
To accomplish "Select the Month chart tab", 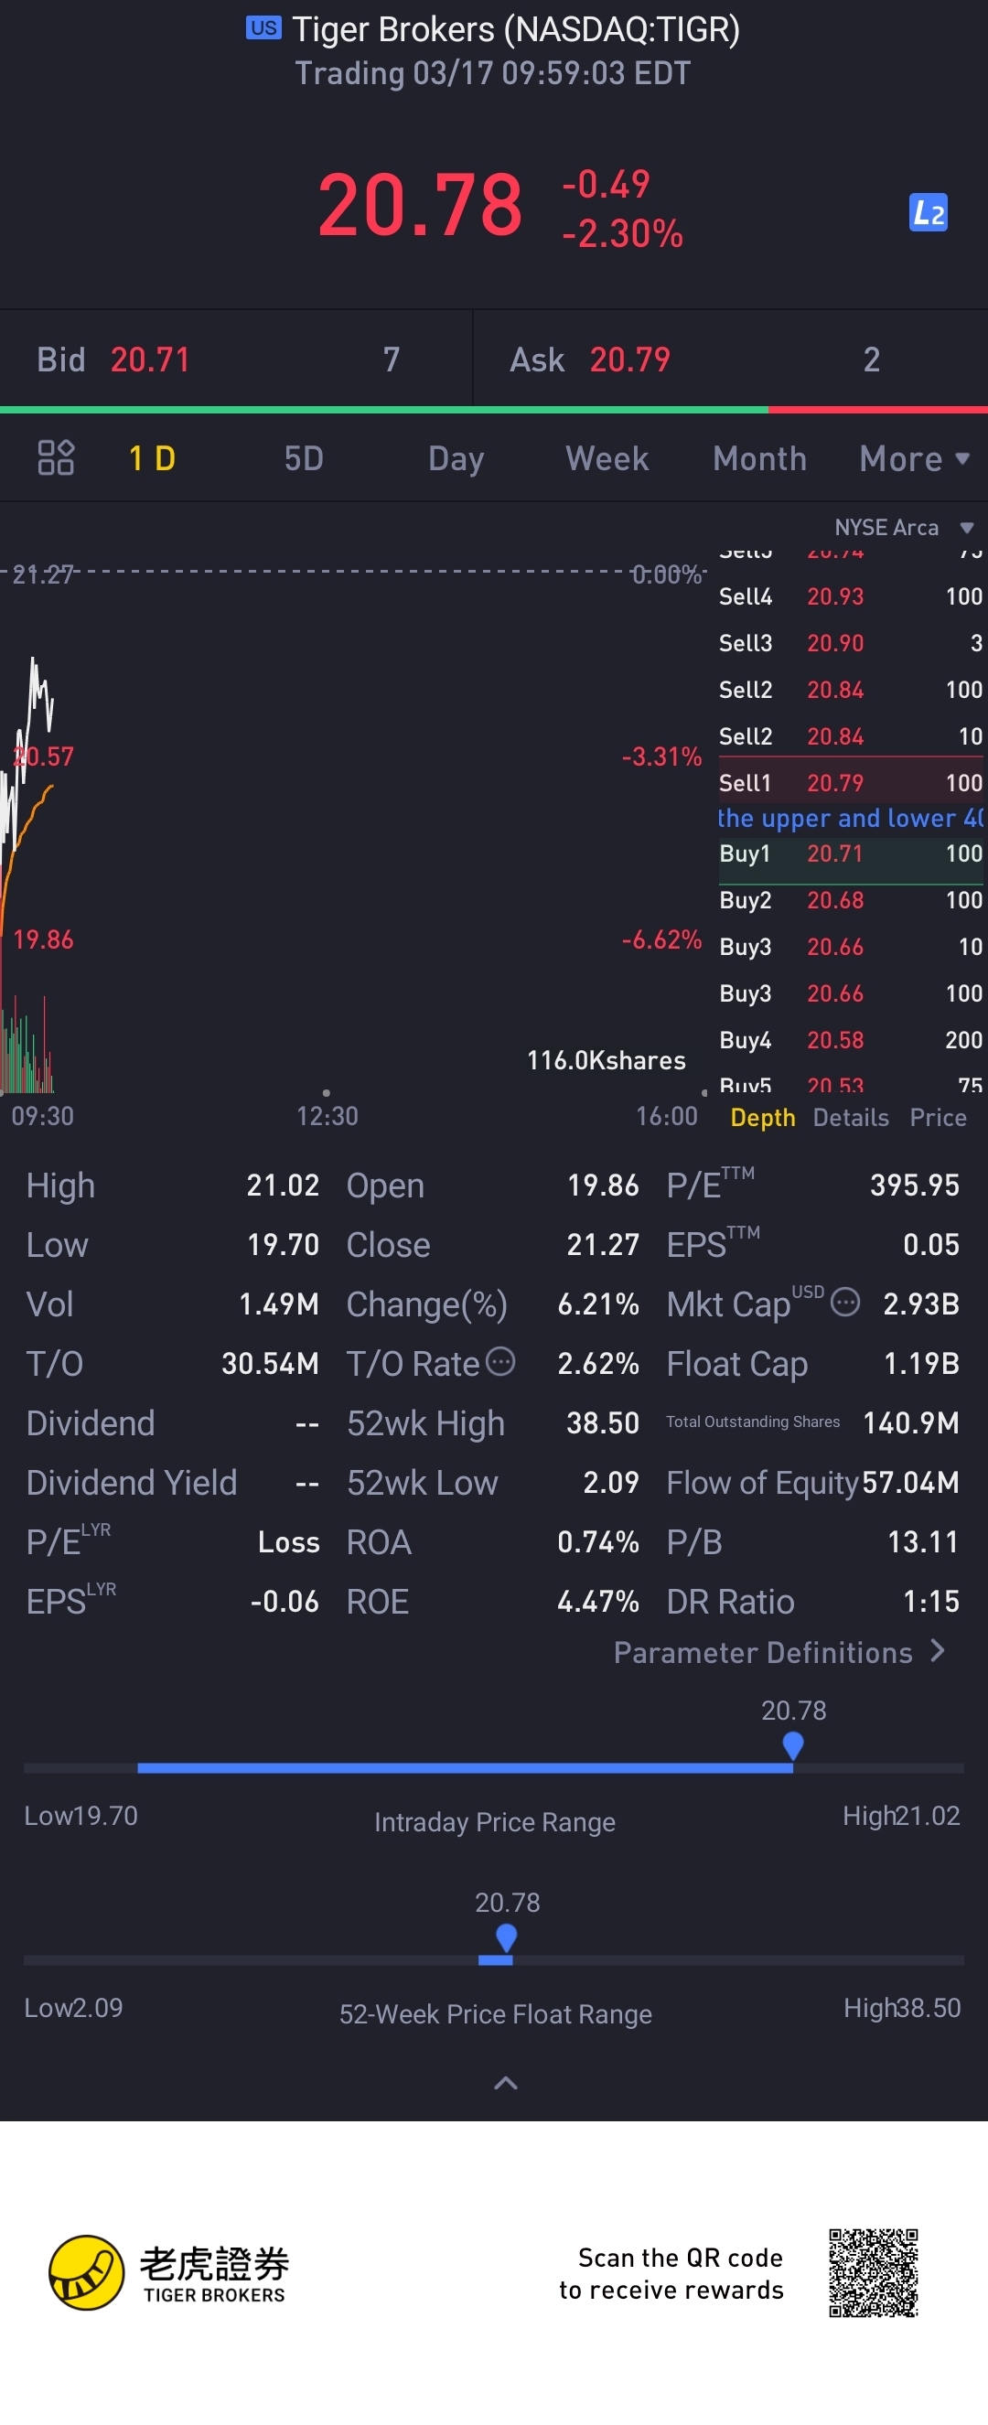I will pyautogui.click(x=759, y=458).
